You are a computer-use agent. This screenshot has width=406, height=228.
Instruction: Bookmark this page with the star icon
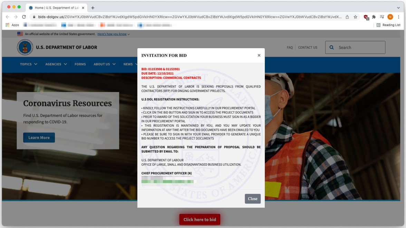coord(356,17)
